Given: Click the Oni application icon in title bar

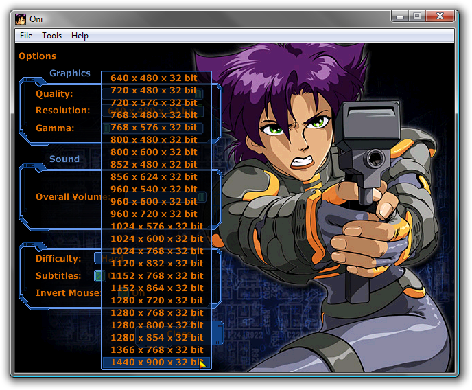Looking at the screenshot, I should (x=21, y=19).
